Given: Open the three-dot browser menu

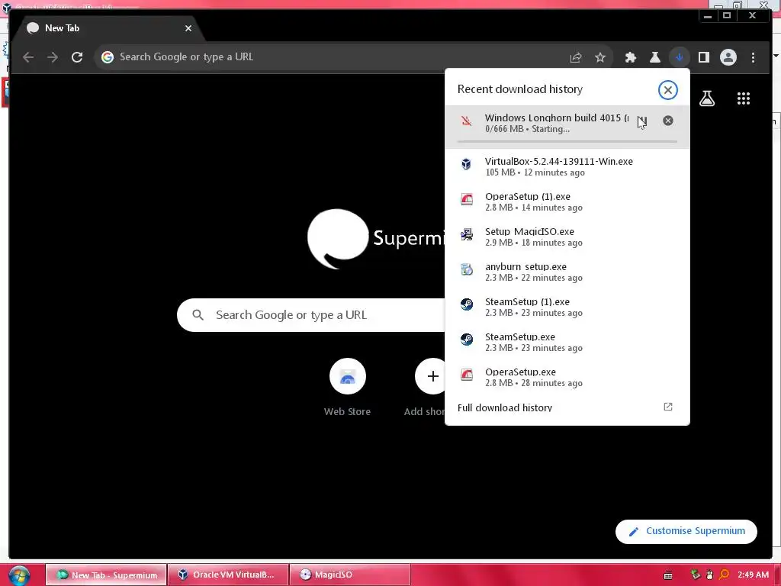Looking at the screenshot, I should click(x=753, y=57).
